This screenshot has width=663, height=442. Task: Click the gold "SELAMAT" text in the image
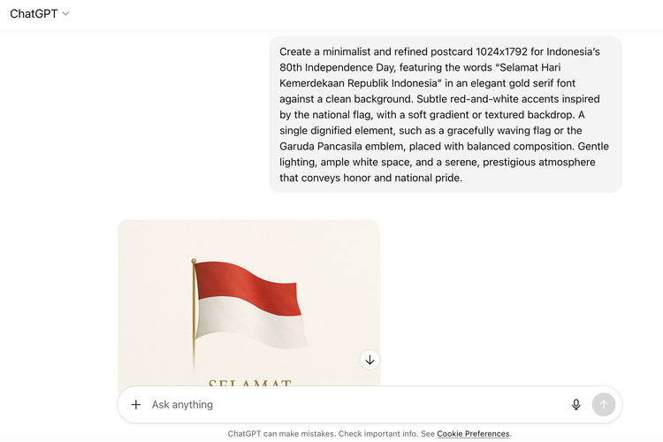tap(249, 384)
